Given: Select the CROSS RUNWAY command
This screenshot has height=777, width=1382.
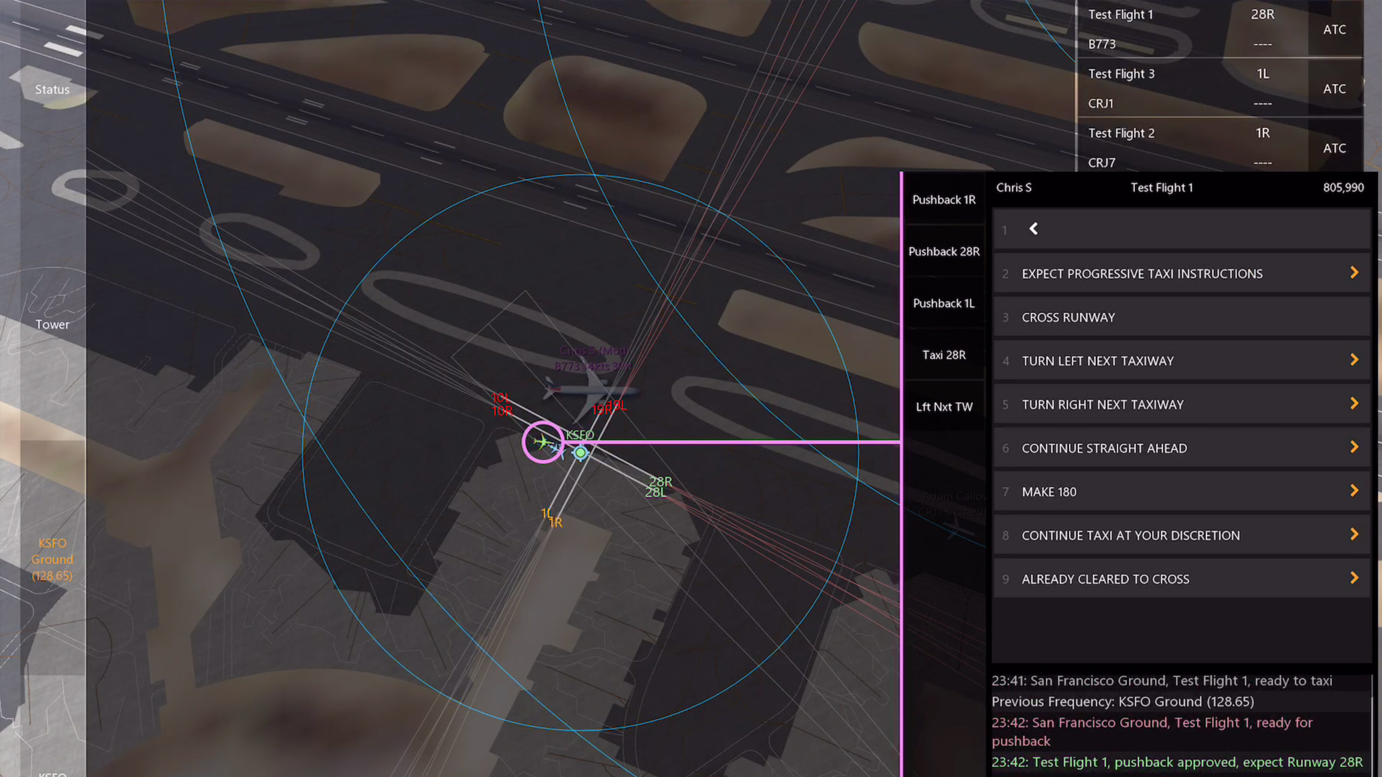Looking at the screenshot, I should pyautogui.click(x=1182, y=317).
